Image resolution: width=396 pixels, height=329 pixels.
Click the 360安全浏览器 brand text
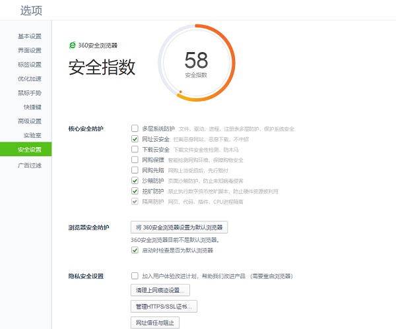[98, 45]
